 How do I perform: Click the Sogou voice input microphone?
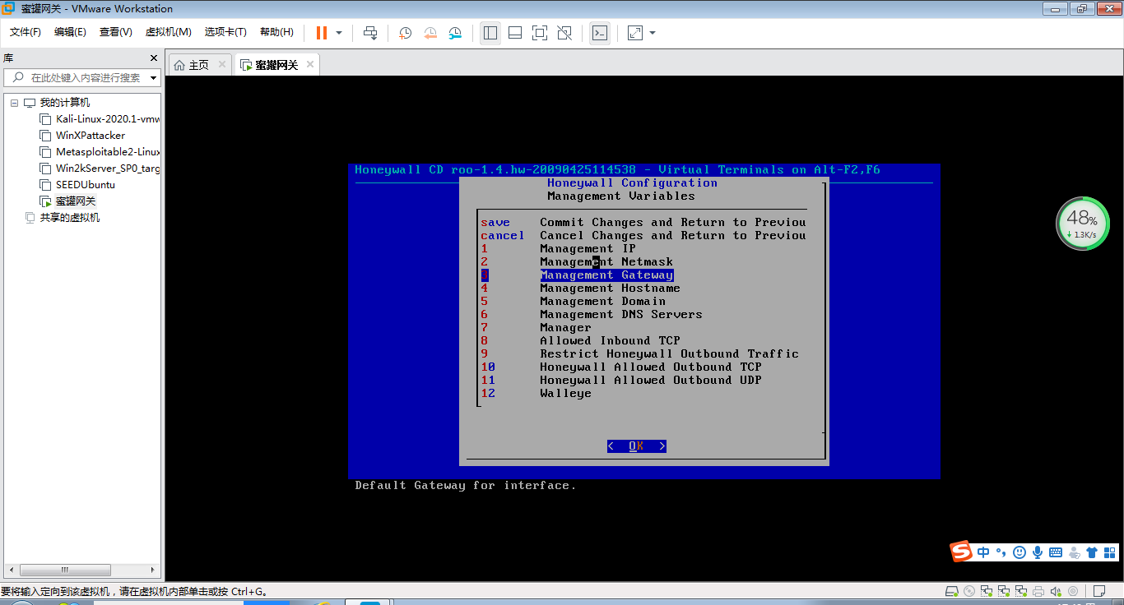[x=1038, y=552]
